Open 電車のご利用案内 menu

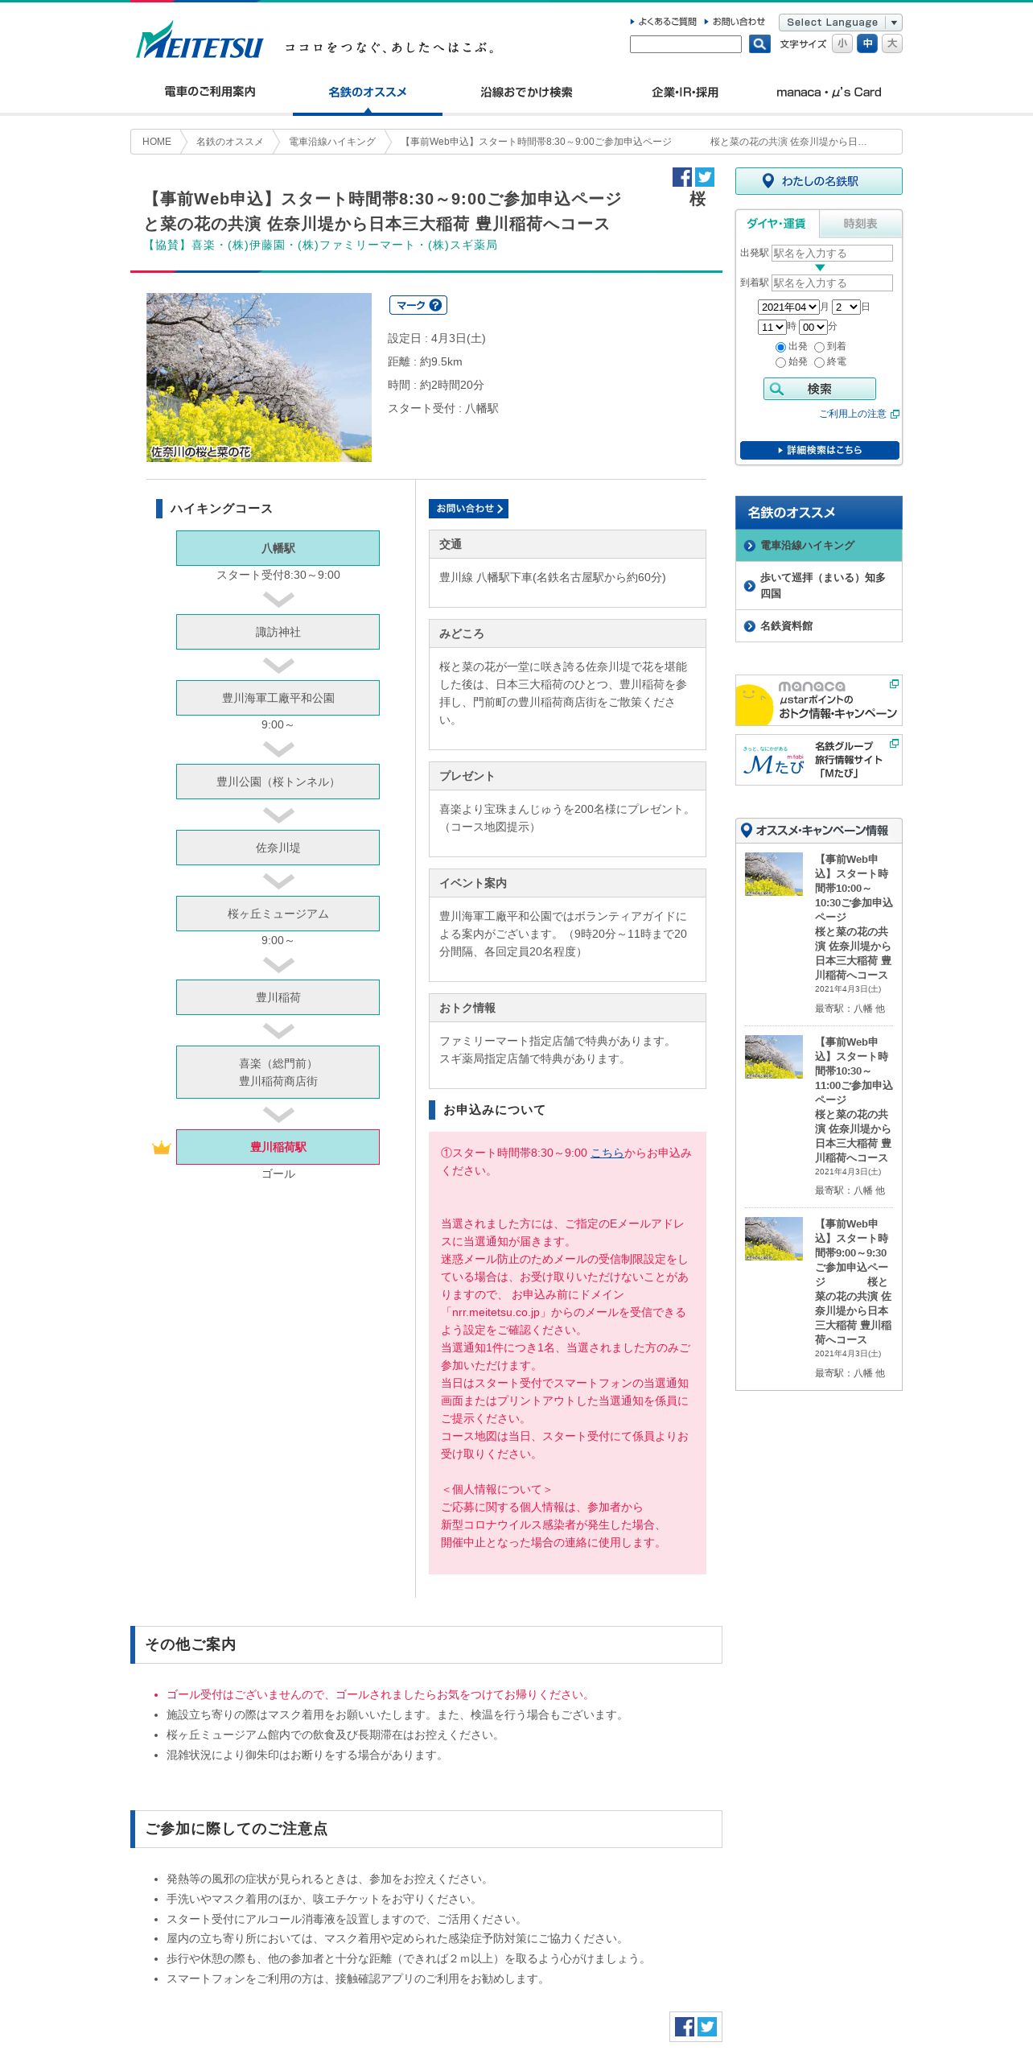click(210, 92)
